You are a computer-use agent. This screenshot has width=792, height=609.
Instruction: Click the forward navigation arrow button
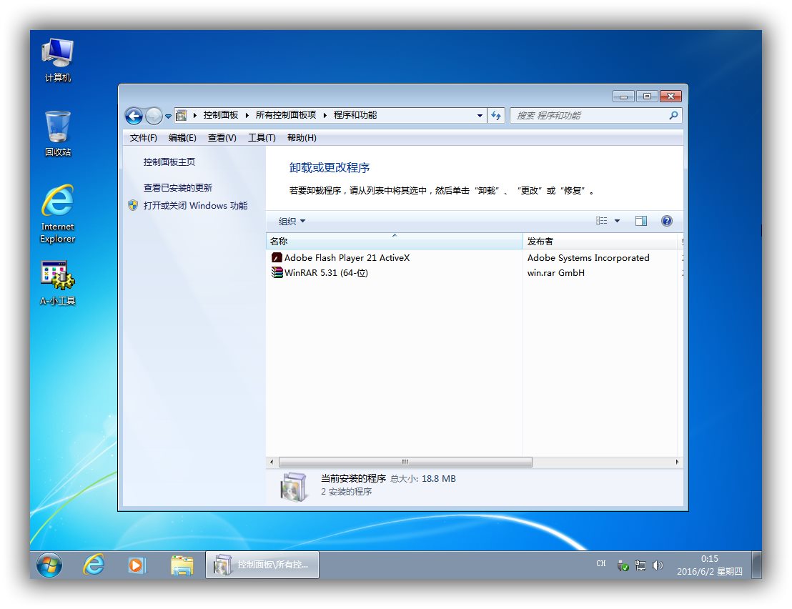[154, 116]
